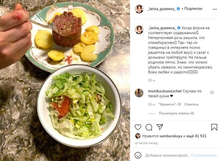Click the food photo of the post

[65, 80]
